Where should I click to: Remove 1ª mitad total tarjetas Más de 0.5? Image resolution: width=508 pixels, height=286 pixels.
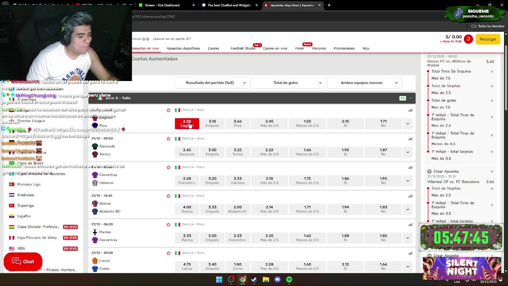pyautogui.click(x=492, y=151)
